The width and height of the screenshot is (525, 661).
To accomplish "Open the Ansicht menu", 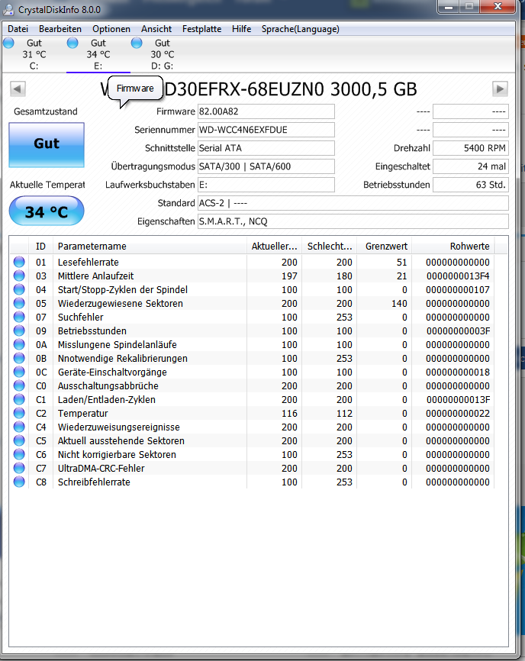I will 156,29.
